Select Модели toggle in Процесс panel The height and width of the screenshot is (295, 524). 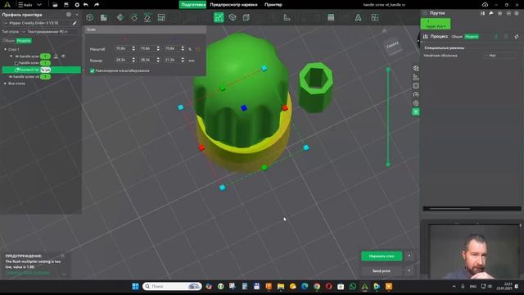(472, 36)
